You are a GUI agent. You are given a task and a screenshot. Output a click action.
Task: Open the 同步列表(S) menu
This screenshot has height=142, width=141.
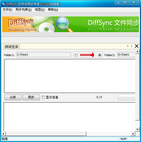[23, 10]
